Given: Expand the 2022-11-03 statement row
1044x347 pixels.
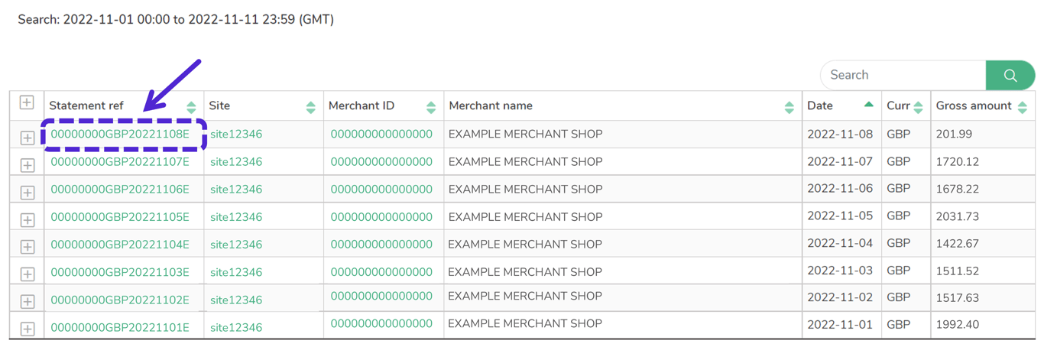Looking at the screenshot, I should (x=28, y=274).
